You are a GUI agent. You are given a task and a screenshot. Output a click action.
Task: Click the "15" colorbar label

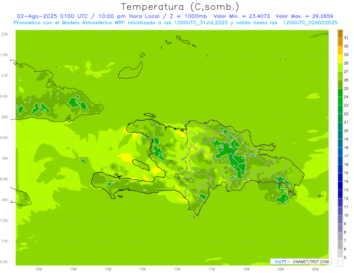(x=346, y=173)
